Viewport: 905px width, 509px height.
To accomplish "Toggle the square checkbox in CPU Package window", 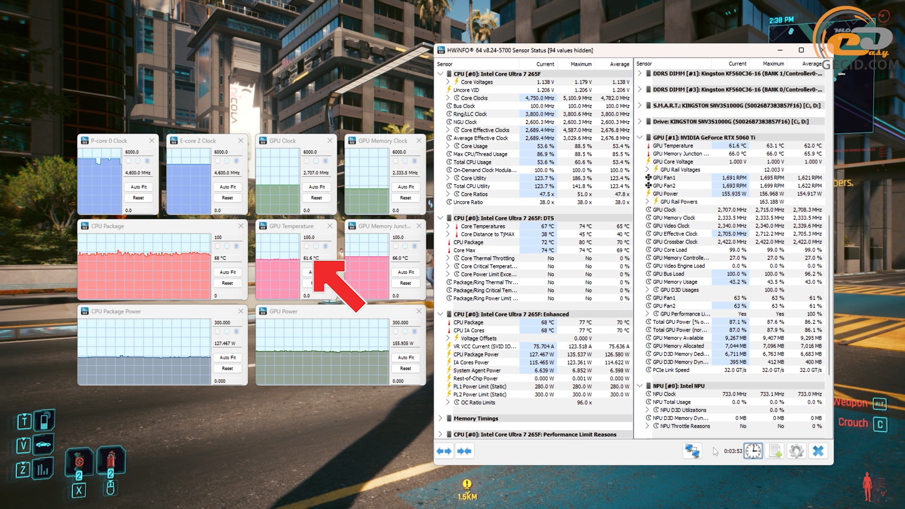I will [x=236, y=246].
